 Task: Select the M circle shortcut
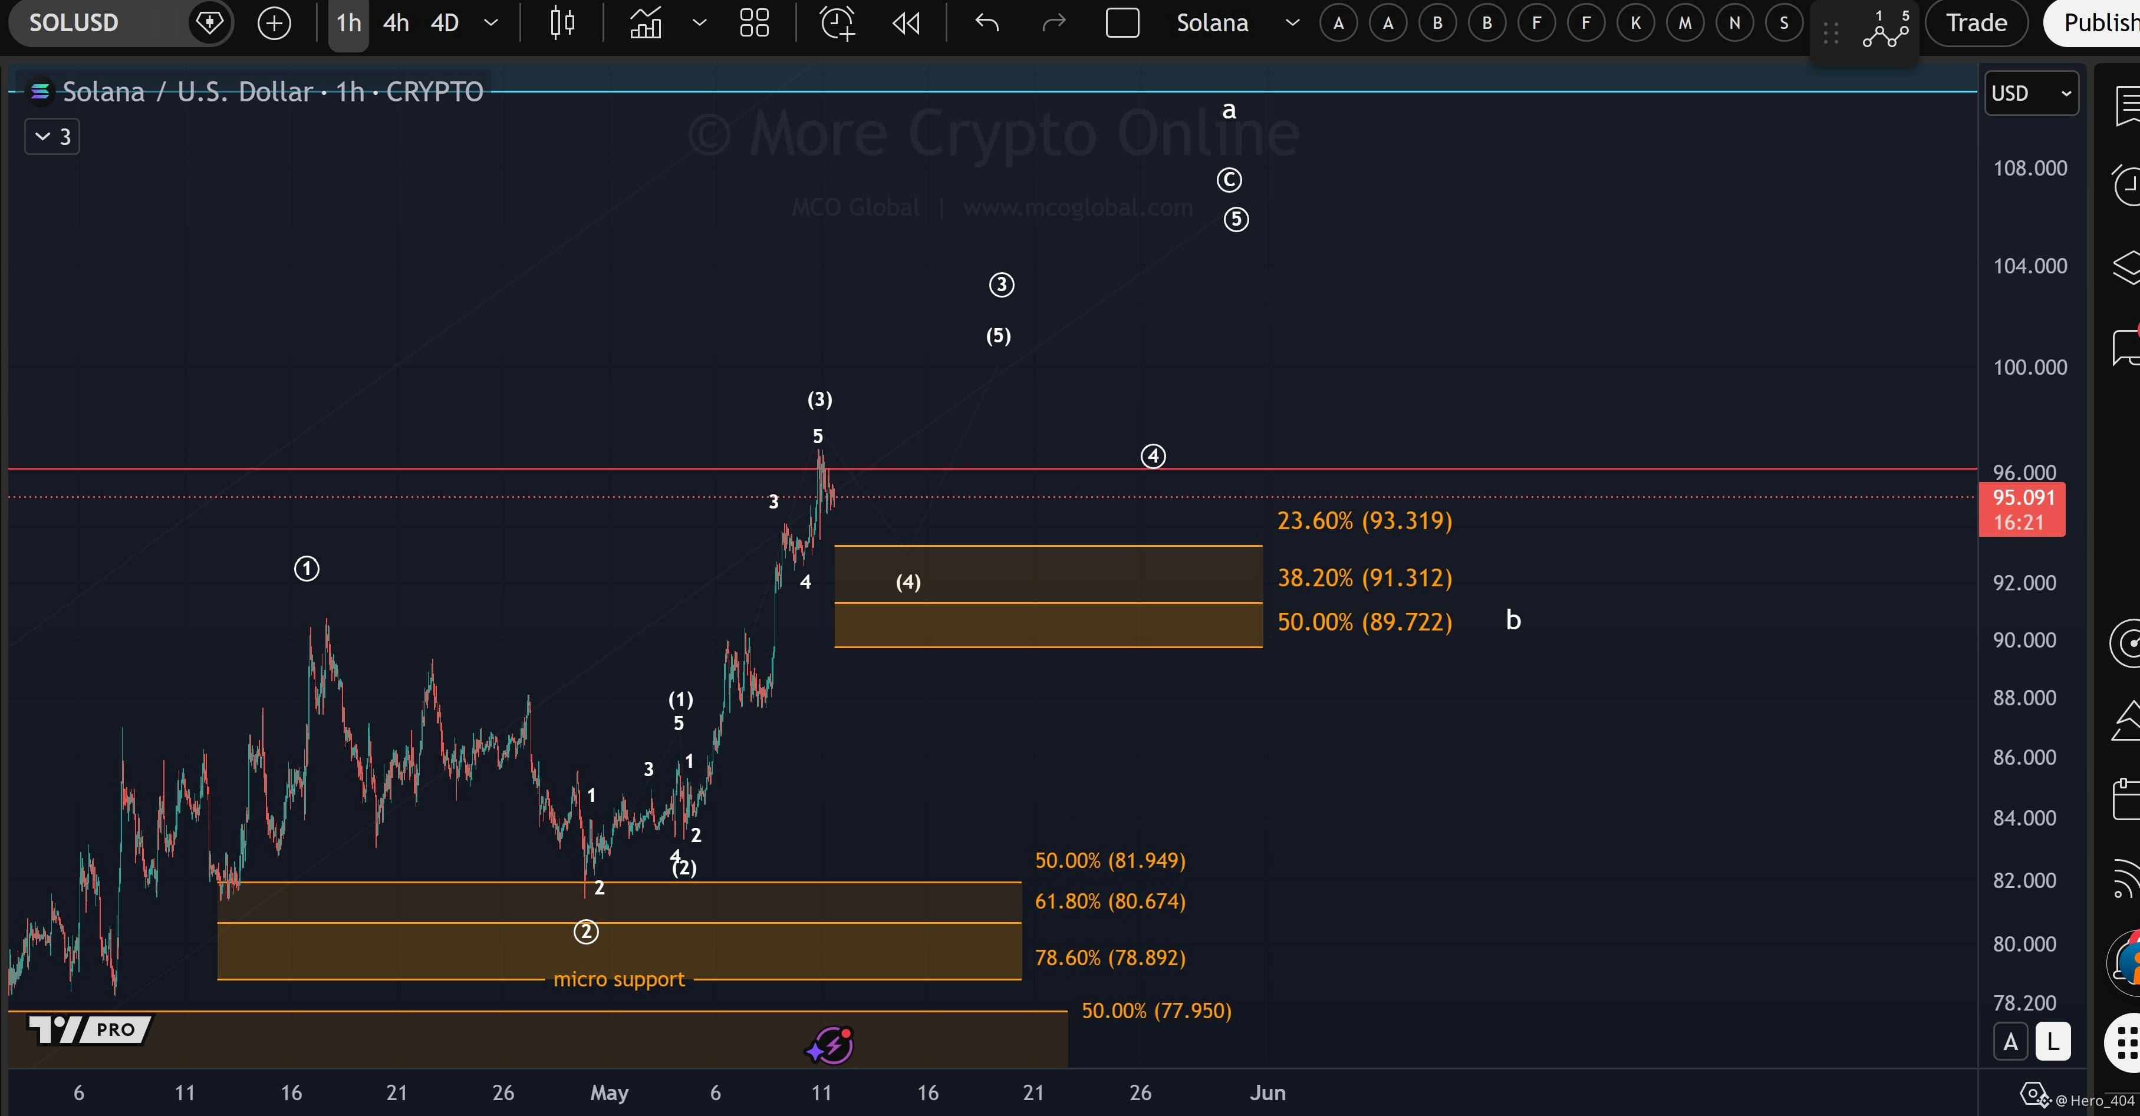1685,23
